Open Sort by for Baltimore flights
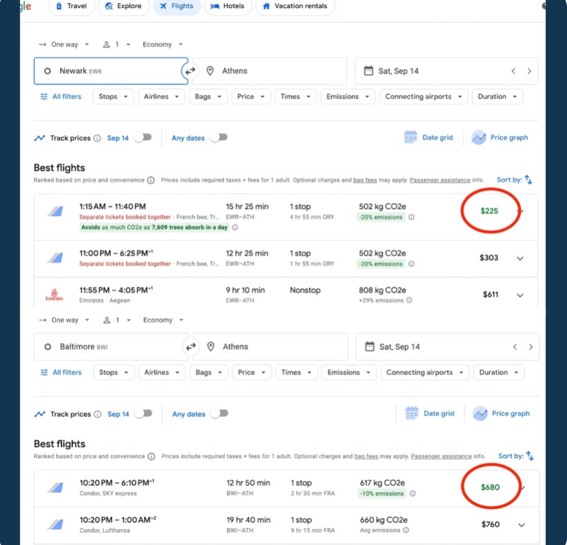The image size is (567, 545). click(x=515, y=456)
